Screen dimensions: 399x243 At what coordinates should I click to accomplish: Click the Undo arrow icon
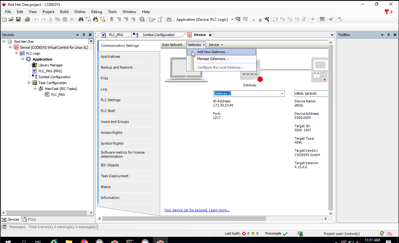pyautogui.click(x=36, y=19)
